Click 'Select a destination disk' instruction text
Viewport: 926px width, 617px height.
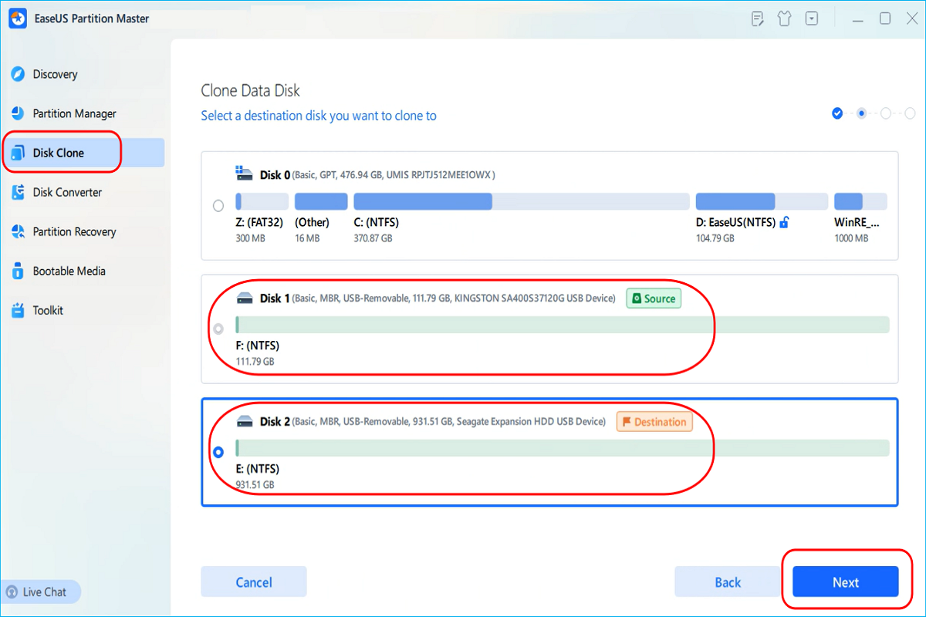click(x=319, y=116)
